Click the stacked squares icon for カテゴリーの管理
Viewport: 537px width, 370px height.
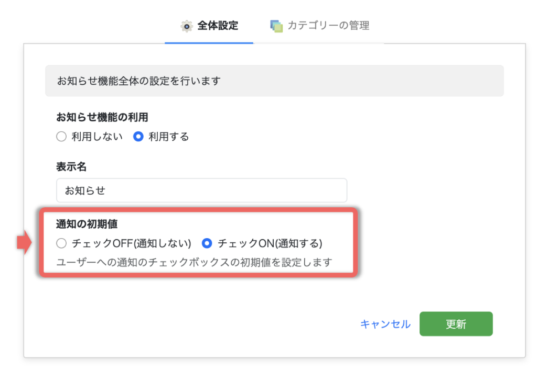point(276,26)
